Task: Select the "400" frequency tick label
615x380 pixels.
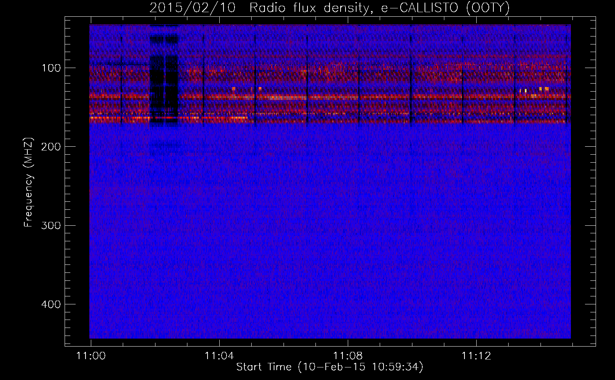Action: click(51, 305)
